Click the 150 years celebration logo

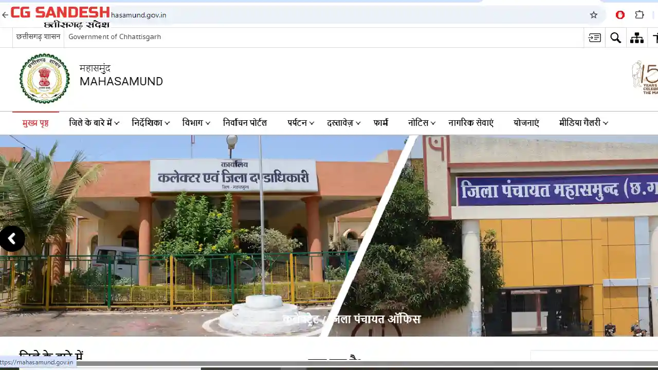(645, 78)
